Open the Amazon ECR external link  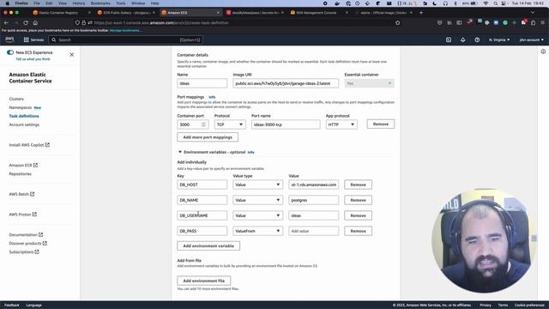23,165
